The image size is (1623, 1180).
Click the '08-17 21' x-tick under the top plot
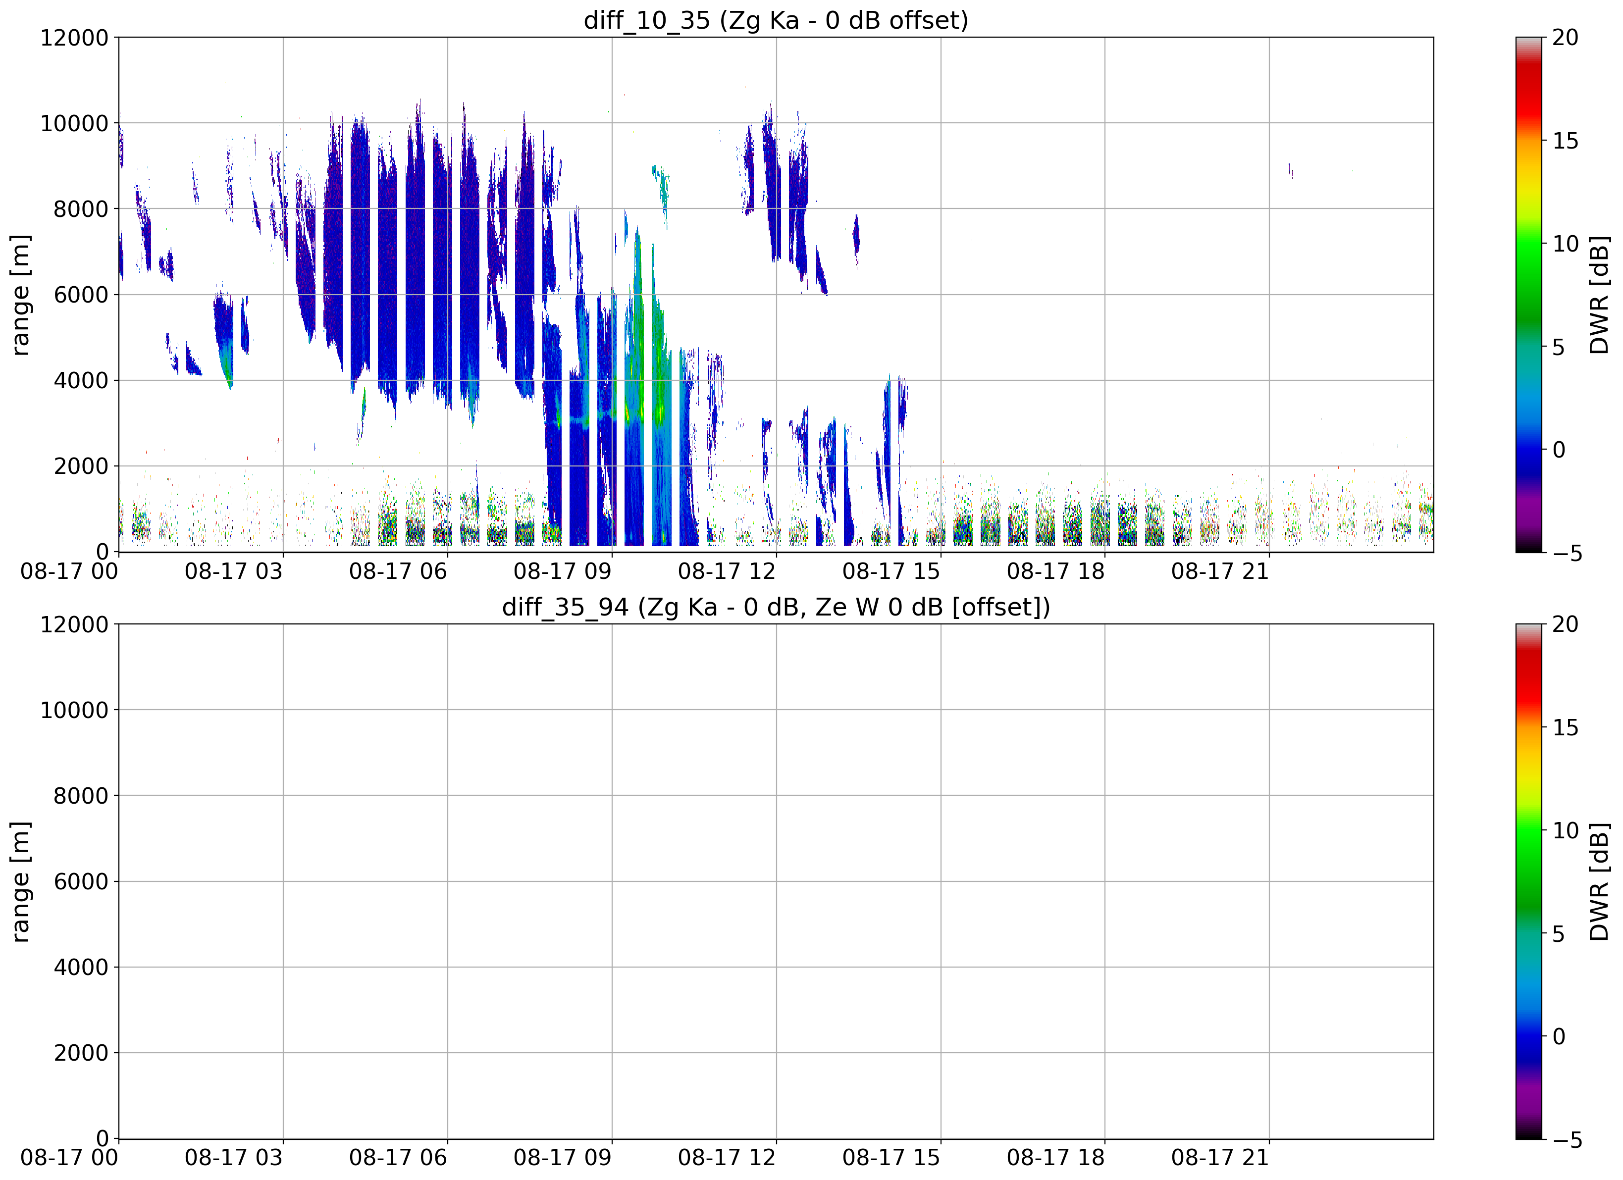tap(1220, 571)
